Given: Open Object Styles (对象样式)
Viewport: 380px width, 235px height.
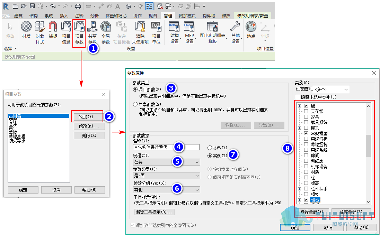Looking at the screenshot, I should click(40, 32).
